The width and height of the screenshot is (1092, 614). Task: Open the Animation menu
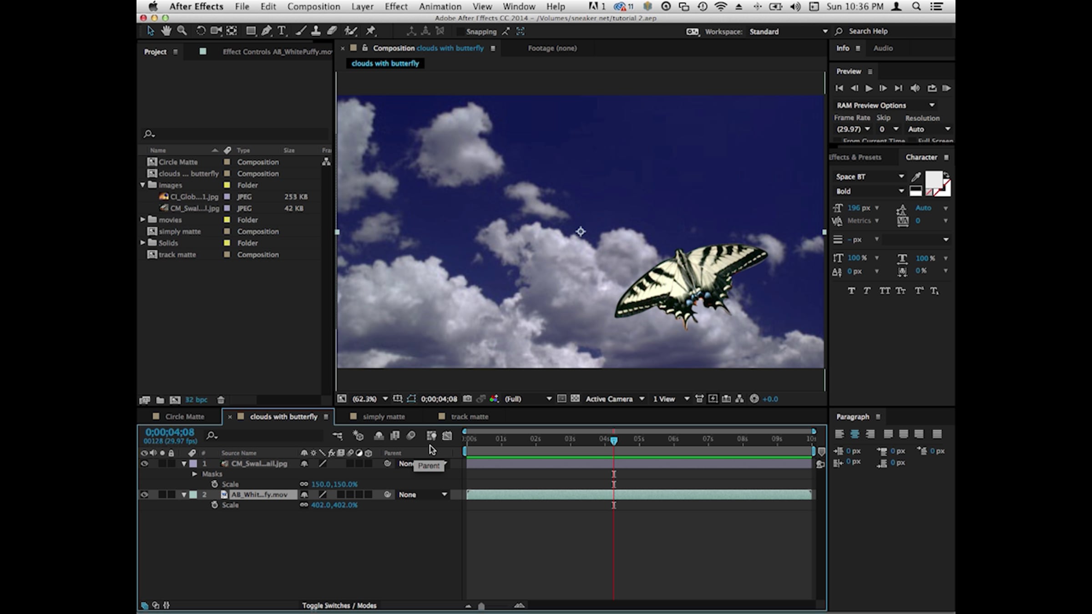[x=440, y=6]
